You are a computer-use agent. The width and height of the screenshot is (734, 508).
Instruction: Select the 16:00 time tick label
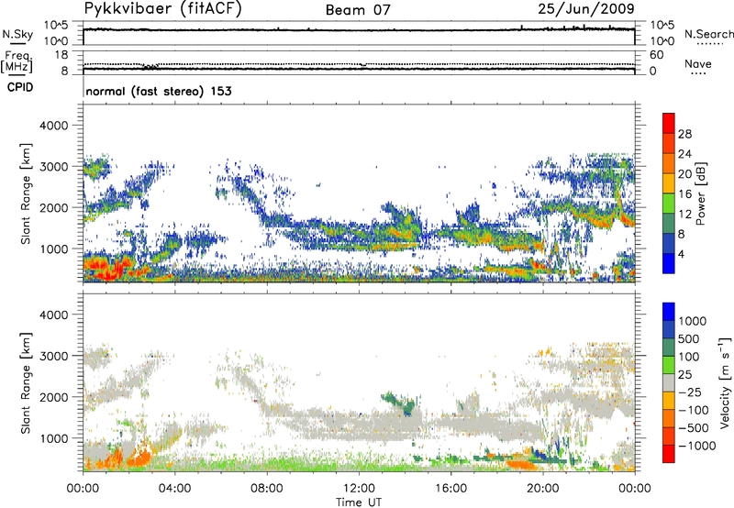(450, 489)
